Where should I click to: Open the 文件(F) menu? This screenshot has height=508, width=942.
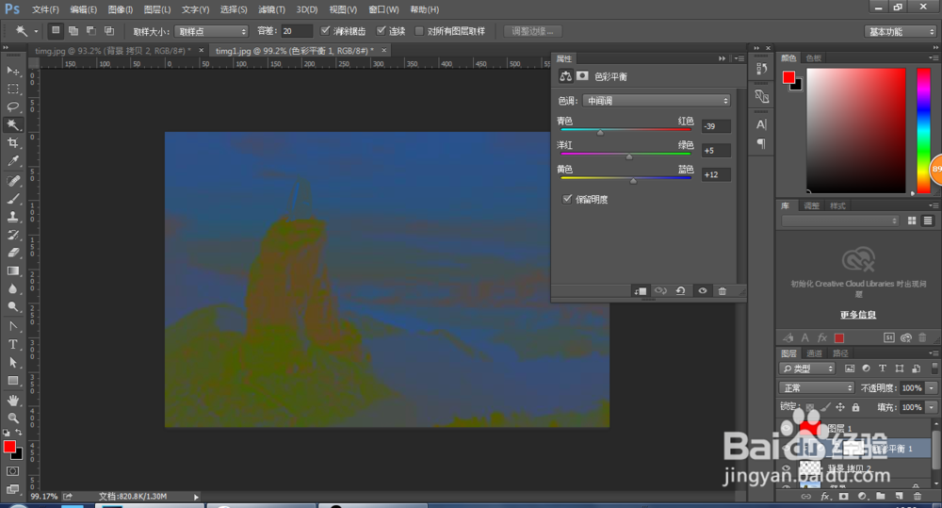(45, 9)
